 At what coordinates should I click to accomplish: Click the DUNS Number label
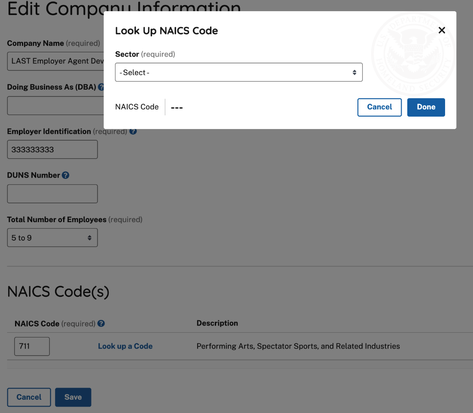(34, 175)
